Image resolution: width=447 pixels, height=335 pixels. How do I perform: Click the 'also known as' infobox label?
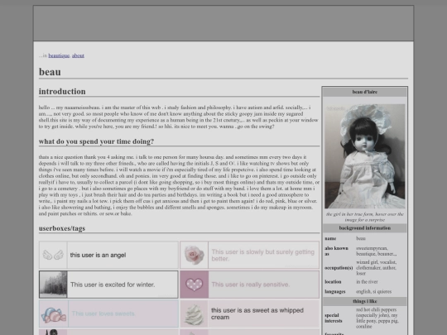336,251
